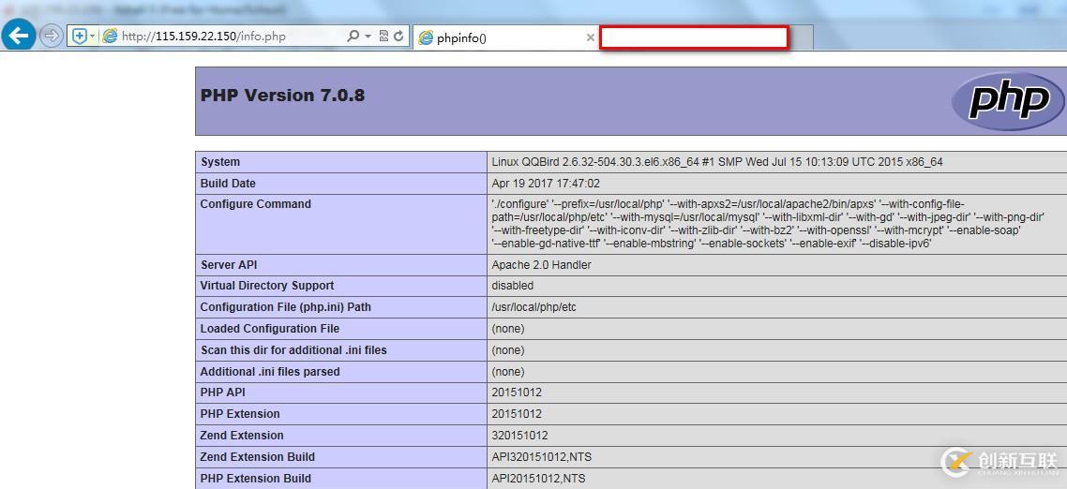
Task: Click the 'Apache 2.0 Handler' value
Action: tap(541, 264)
